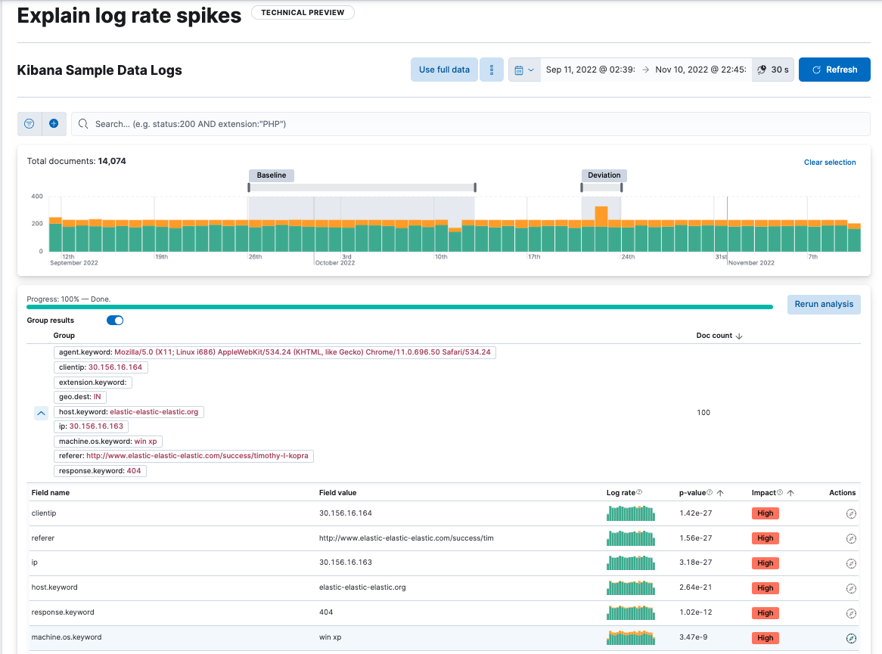Collapse the expanded group result row
Screen dimensions: 882x654
41,413
